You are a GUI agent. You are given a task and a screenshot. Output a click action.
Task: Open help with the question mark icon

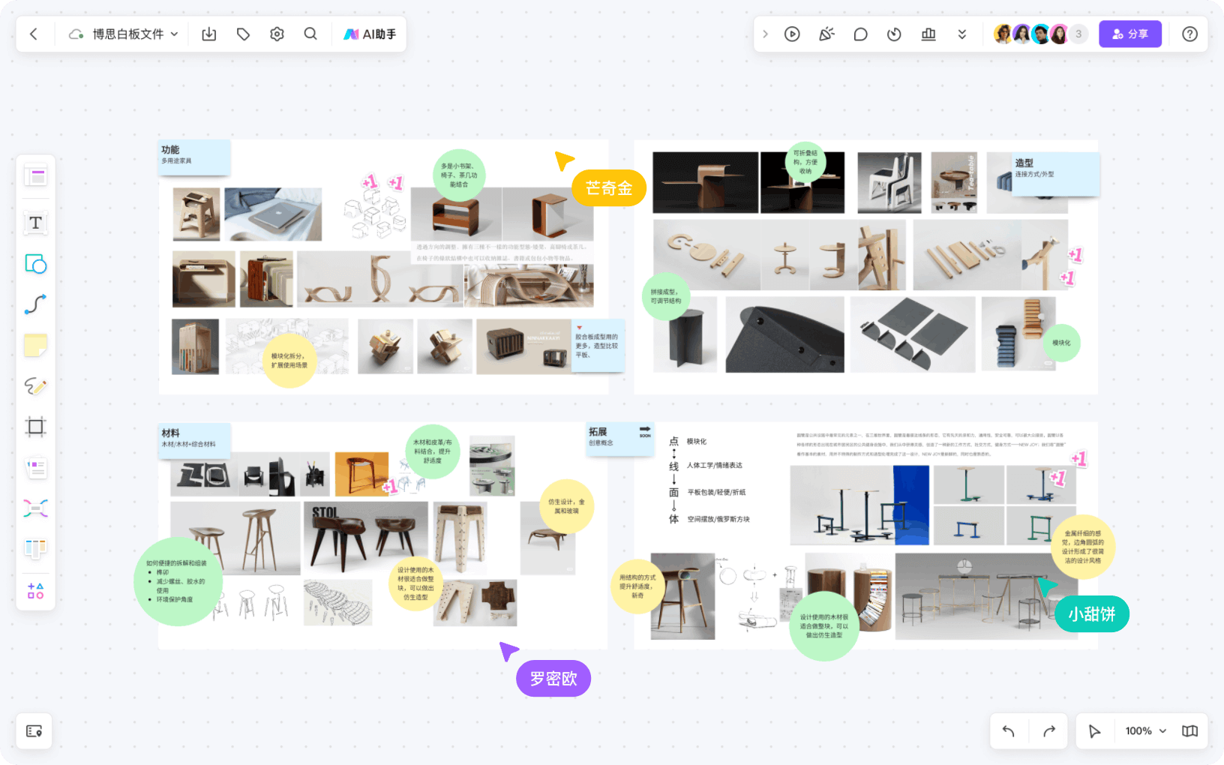pos(1189,34)
